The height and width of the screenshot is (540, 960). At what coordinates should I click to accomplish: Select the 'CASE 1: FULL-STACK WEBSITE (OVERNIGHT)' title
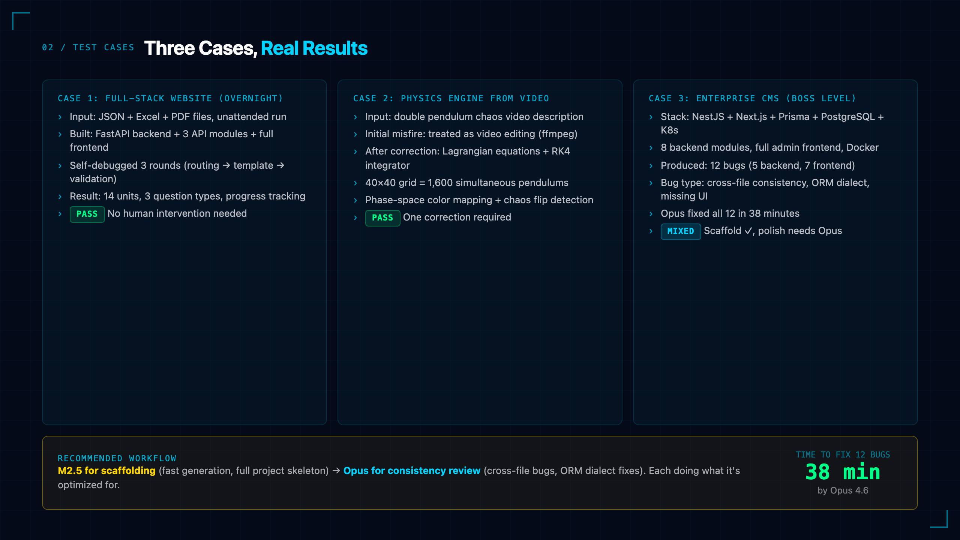[x=170, y=98]
